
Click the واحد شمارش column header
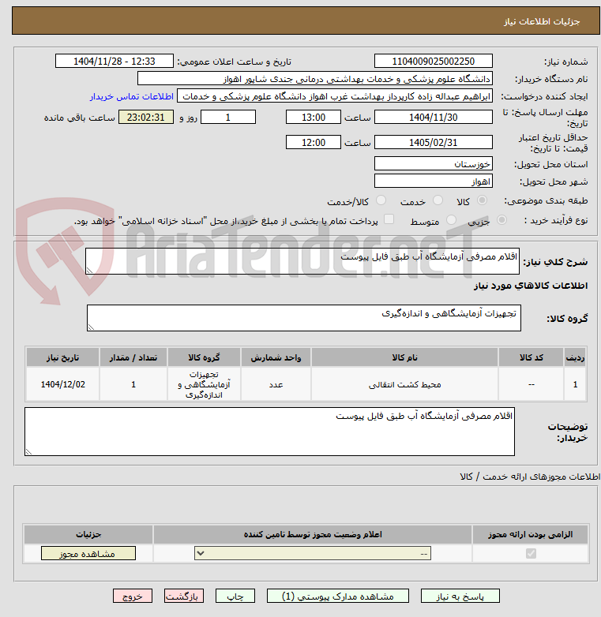(x=276, y=357)
